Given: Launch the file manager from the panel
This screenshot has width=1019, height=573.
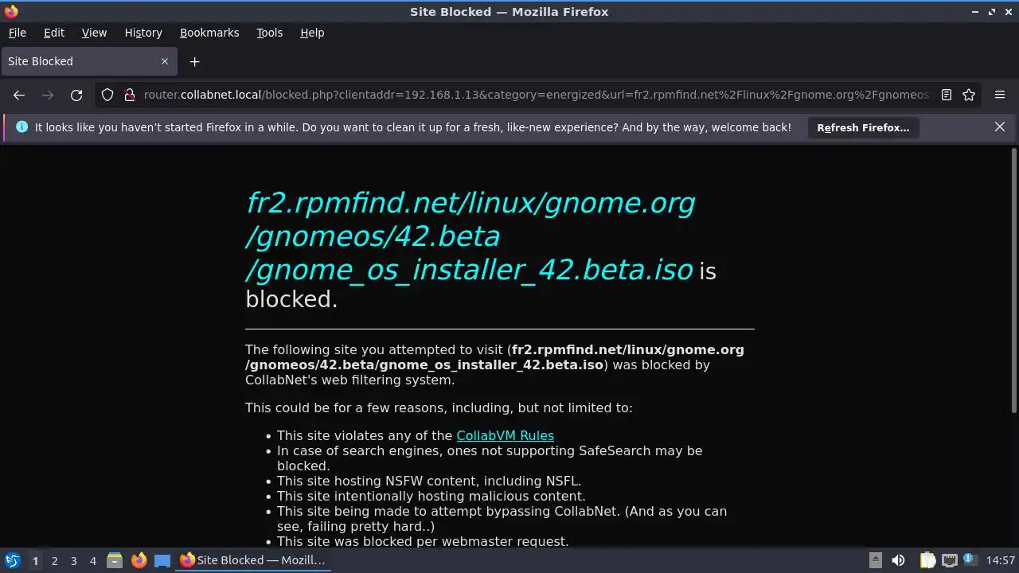Looking at the screenshot, I should (x=115, y=560).
